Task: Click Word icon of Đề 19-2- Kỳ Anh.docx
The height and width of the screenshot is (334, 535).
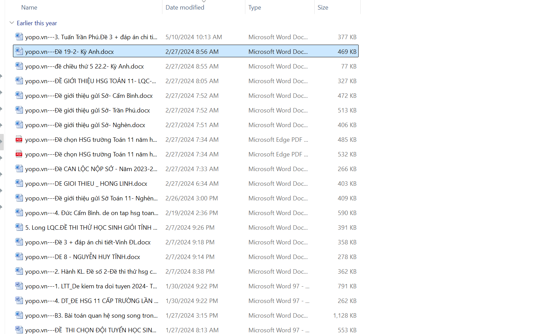Action: 19,51
